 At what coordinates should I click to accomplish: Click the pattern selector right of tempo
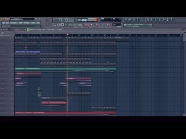click(80, 25)
